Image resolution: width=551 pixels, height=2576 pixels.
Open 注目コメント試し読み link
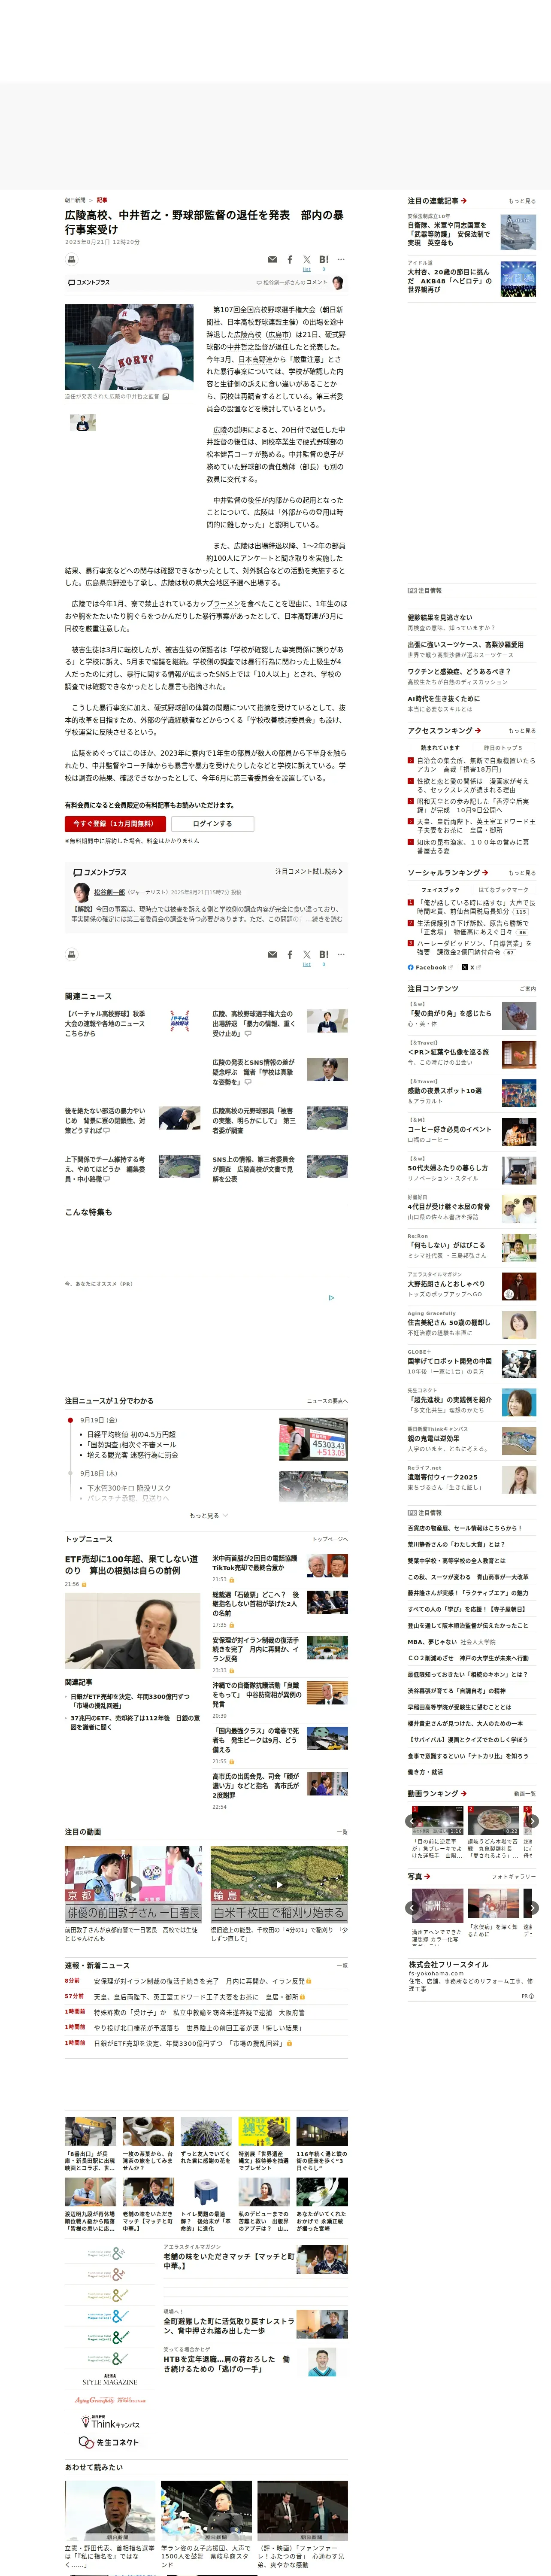tap(309, 872)
